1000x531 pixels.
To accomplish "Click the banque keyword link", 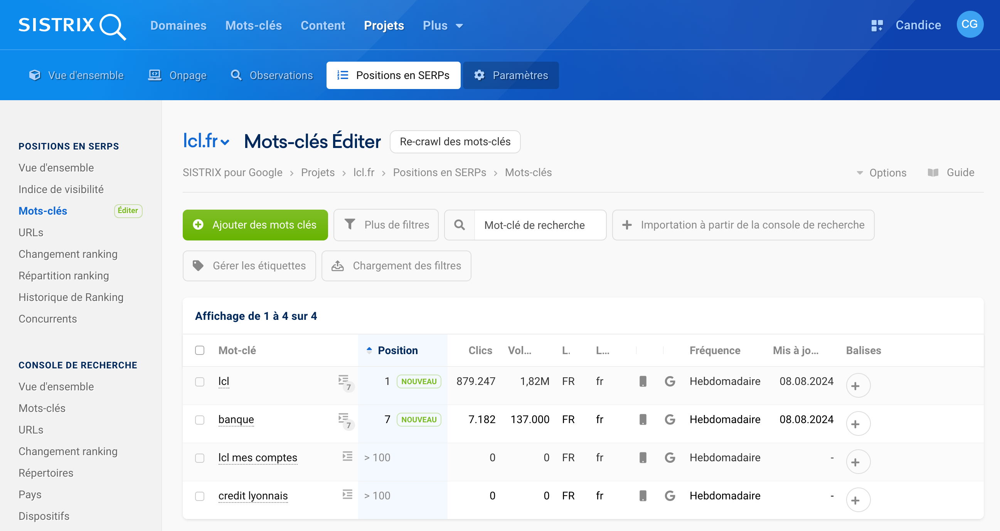I will (x=236, y=419).
